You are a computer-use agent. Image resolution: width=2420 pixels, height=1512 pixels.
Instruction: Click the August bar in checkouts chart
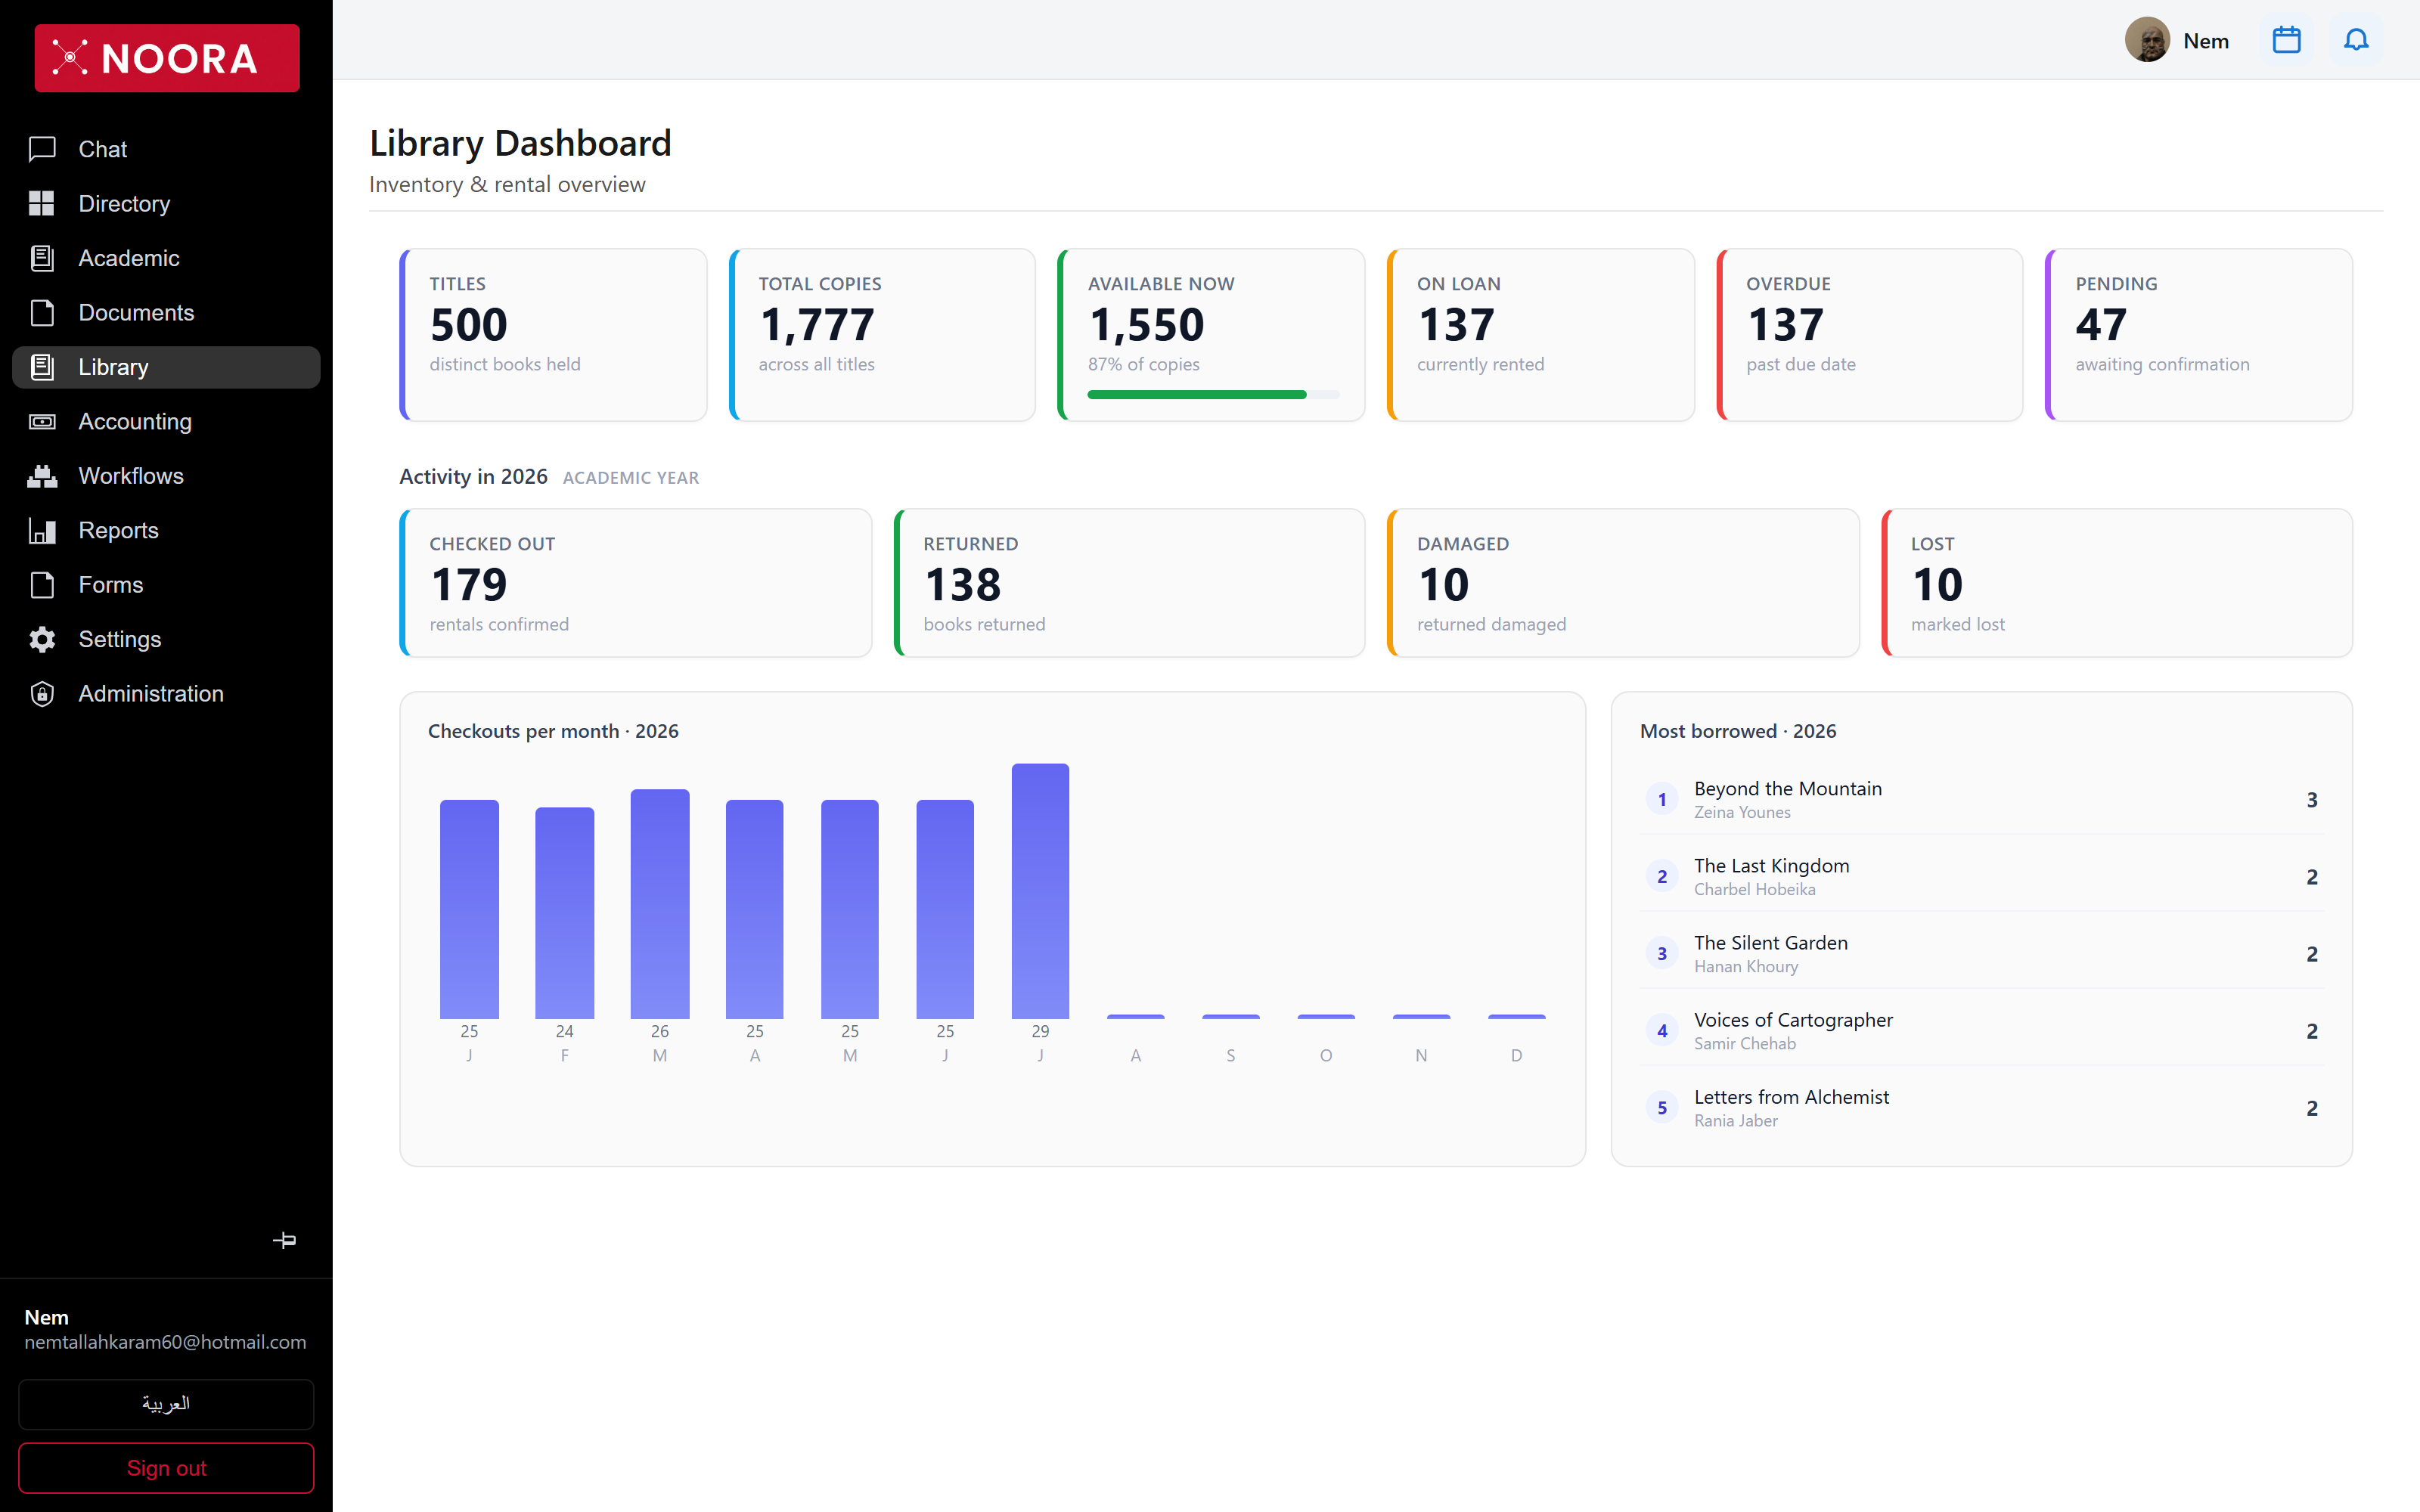[x=1135, y=1017]
